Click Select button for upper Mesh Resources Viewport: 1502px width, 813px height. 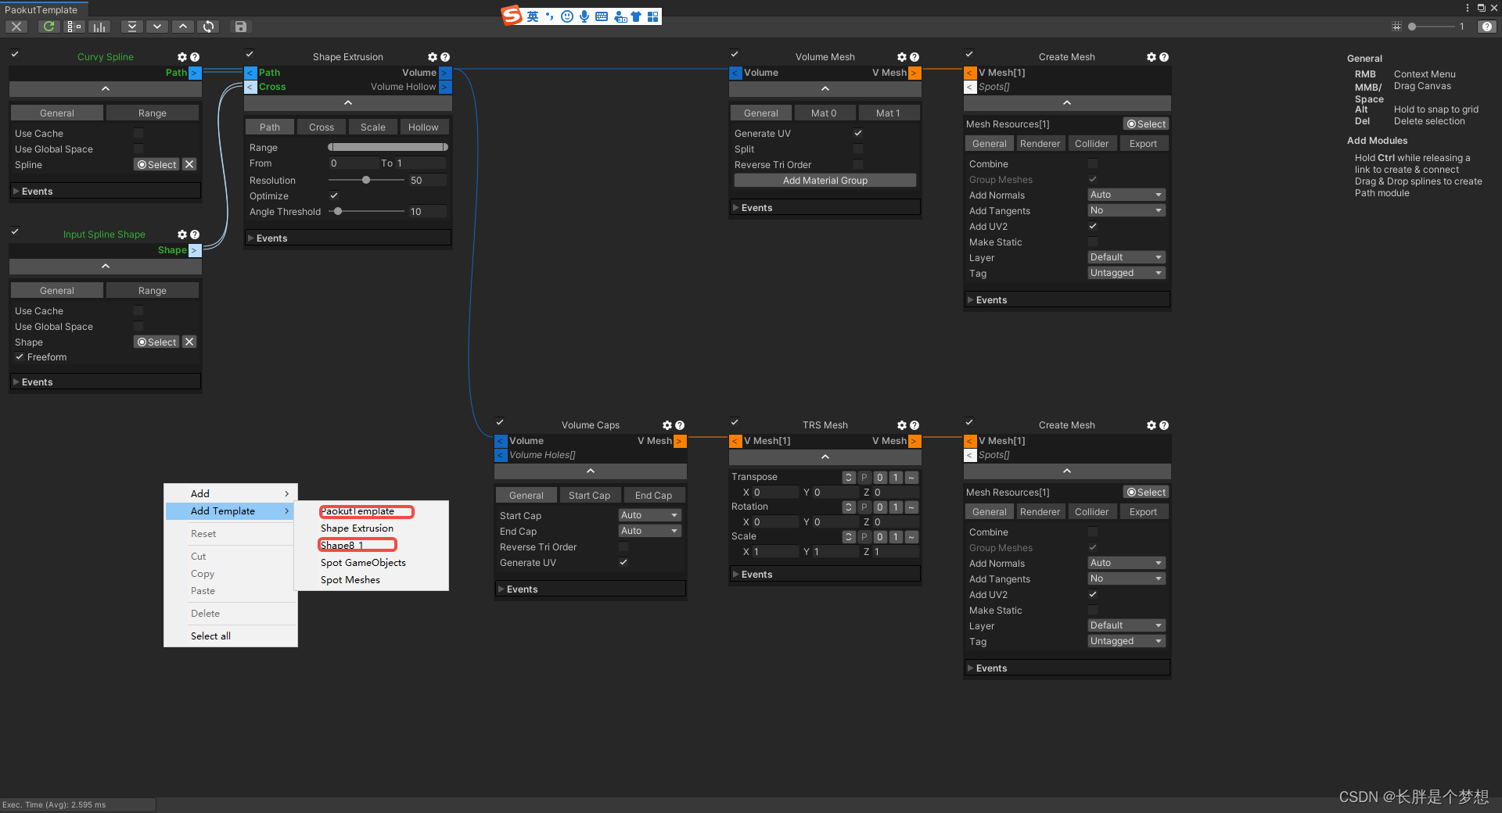tap(1146, 124)
